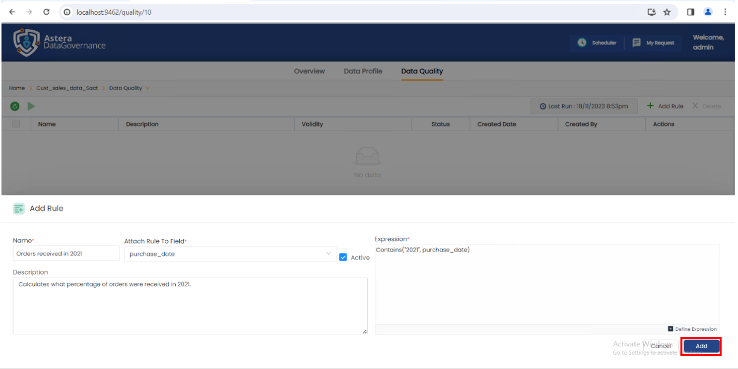The width and height of the screenshot is (738, 369).
Task: Click the Name column header
Action: 47,124
